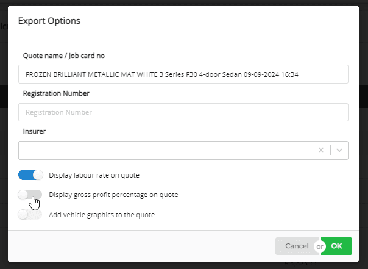The image size is (368, 269).
Task: Focus the Registration Number input box
Action: pos(183,112)
